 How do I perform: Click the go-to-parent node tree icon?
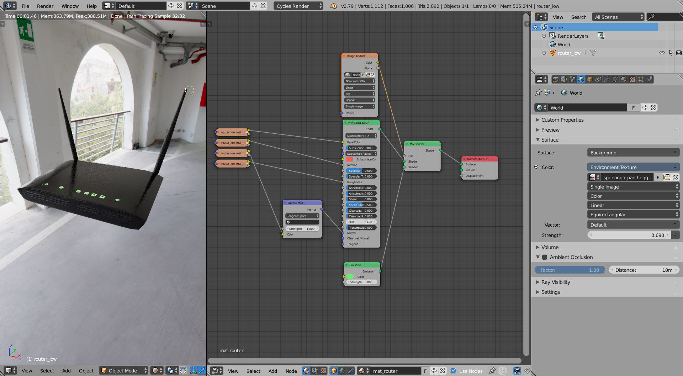(x=502, y=371)
